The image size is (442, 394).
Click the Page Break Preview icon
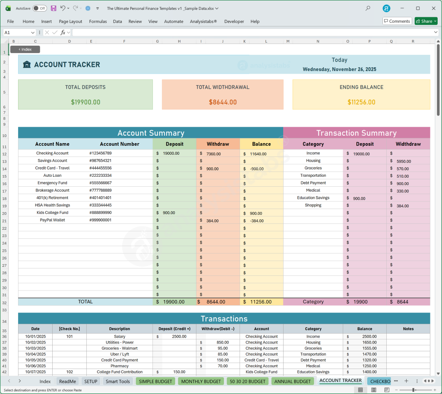pos(387,390)
